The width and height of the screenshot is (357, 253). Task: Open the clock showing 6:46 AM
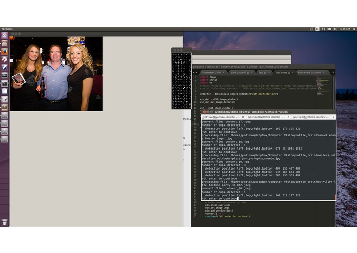(x=345, y=29)
